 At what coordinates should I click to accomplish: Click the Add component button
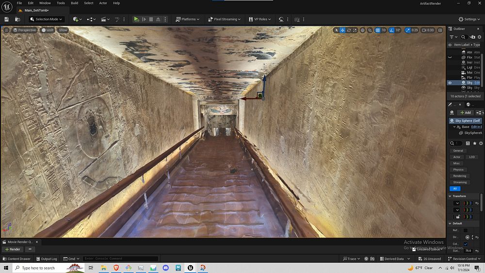click(x=465, y=112)
